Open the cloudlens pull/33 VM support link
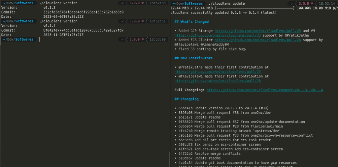Viewport: 338px width, 167px height. pyautogui.click(x=218, y=35)
